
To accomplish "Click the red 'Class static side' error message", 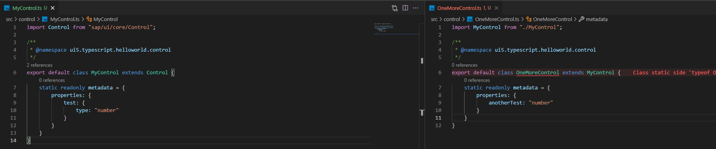I will (674, 73).
